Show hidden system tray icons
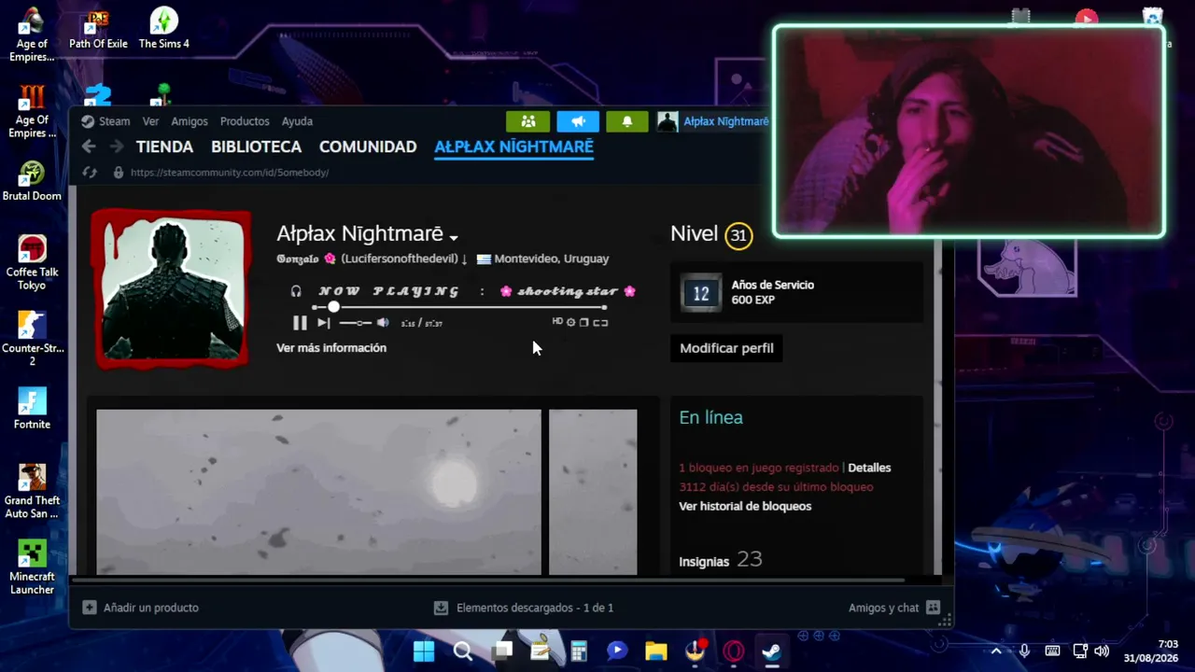 pos(996,651)
